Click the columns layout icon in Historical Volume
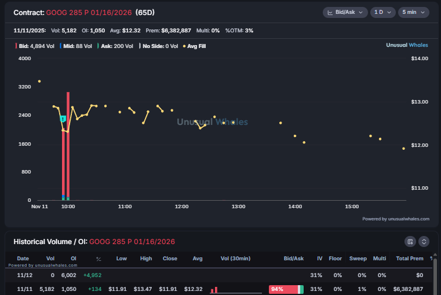The height and width of the screenshot is (295, 441). pyautogui.click(x=410, y=241)
